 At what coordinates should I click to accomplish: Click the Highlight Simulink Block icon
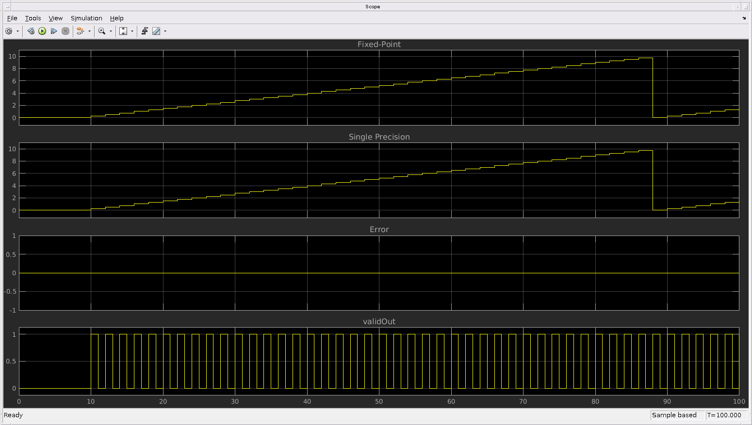(81, 31)
